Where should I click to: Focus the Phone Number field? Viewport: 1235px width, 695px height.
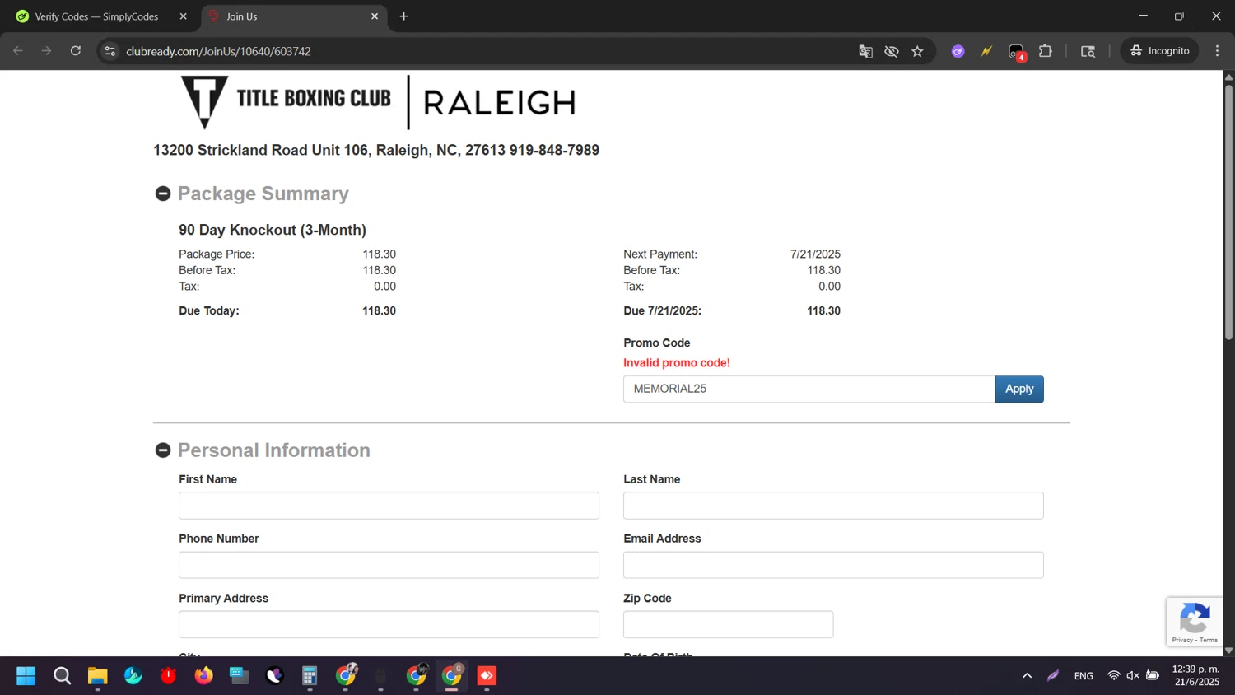coord(389,565)
